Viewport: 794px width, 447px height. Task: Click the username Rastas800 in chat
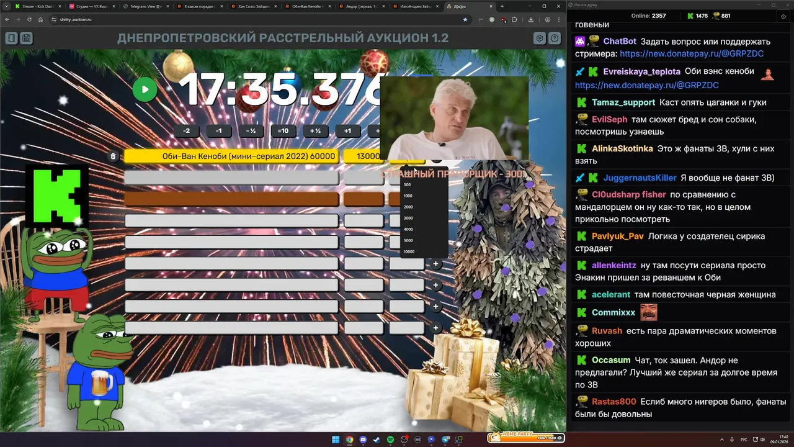pos(614,402)
